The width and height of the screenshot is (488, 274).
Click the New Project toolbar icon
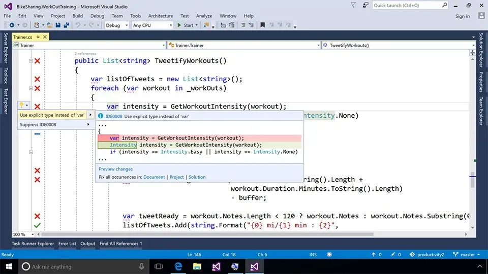pyautogui.click(x=37, y=25)
